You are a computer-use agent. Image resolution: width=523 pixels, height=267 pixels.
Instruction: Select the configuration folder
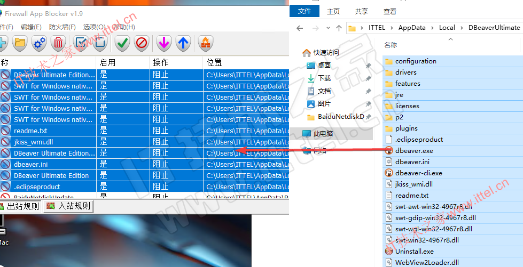415,61
